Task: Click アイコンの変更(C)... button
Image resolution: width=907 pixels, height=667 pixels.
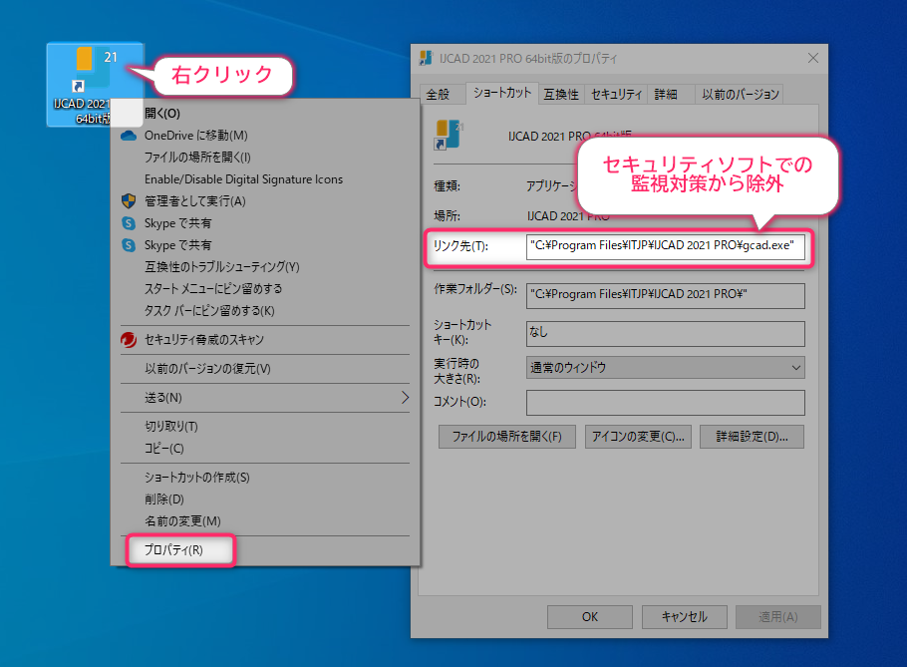Action: (x=638, y=437)
